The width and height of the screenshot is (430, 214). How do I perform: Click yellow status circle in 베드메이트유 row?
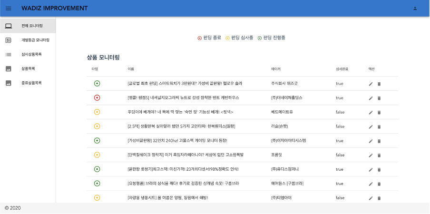(x=97, y=112)
